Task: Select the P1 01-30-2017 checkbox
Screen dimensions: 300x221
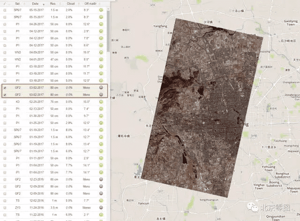Action: pyautogui.click(x=5, y=116)
